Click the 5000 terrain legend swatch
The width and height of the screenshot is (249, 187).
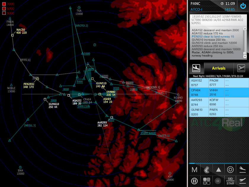pyautogui.click(x=4, y=8)
